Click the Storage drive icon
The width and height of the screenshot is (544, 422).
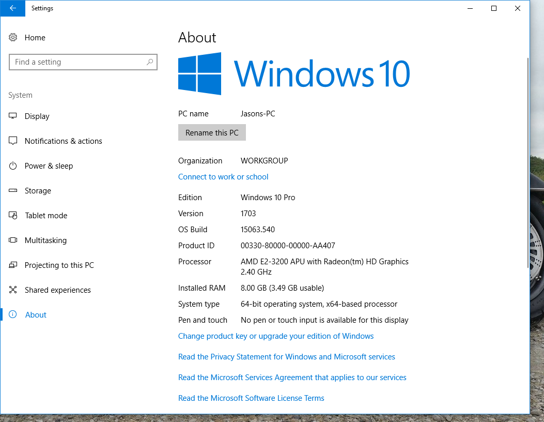pyautogui.click(x=13, y=191)
